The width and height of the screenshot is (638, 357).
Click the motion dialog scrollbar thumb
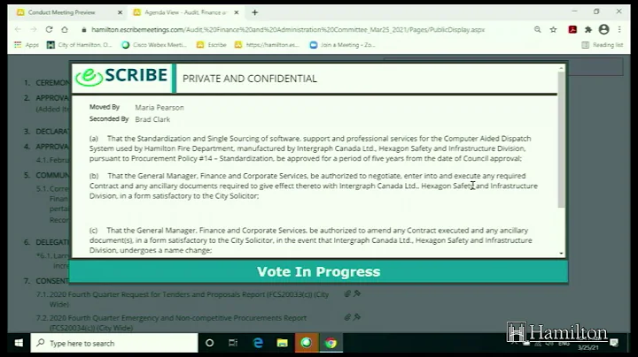pyautogui.click(x=562, y=140)
